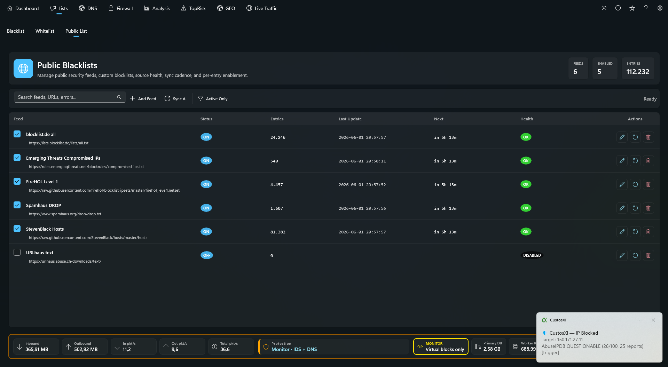The image size is (668, 367).
Task: Open settings gear icon
Action: [x=660, y=8]
